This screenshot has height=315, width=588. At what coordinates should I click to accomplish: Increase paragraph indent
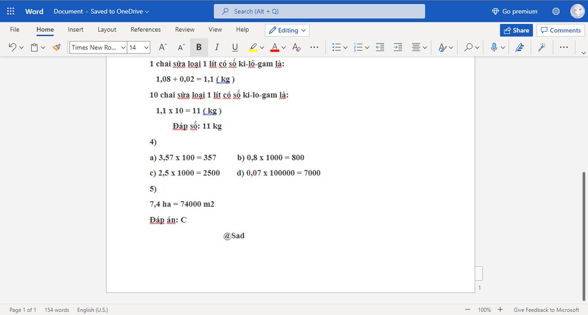point(398,47)
